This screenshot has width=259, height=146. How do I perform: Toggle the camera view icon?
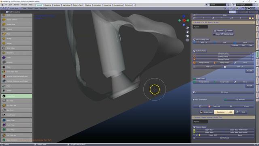(187, 36)
